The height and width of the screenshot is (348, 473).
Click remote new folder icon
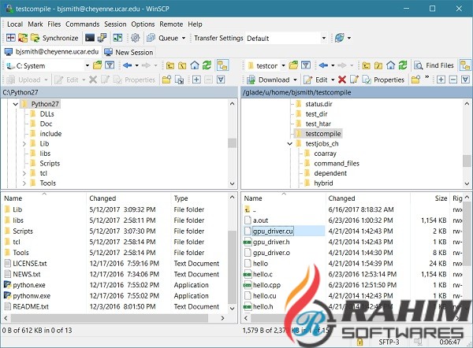click(x=415, y=80)
